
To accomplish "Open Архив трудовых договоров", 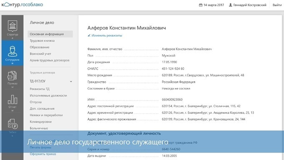I will tap(50, 60).
